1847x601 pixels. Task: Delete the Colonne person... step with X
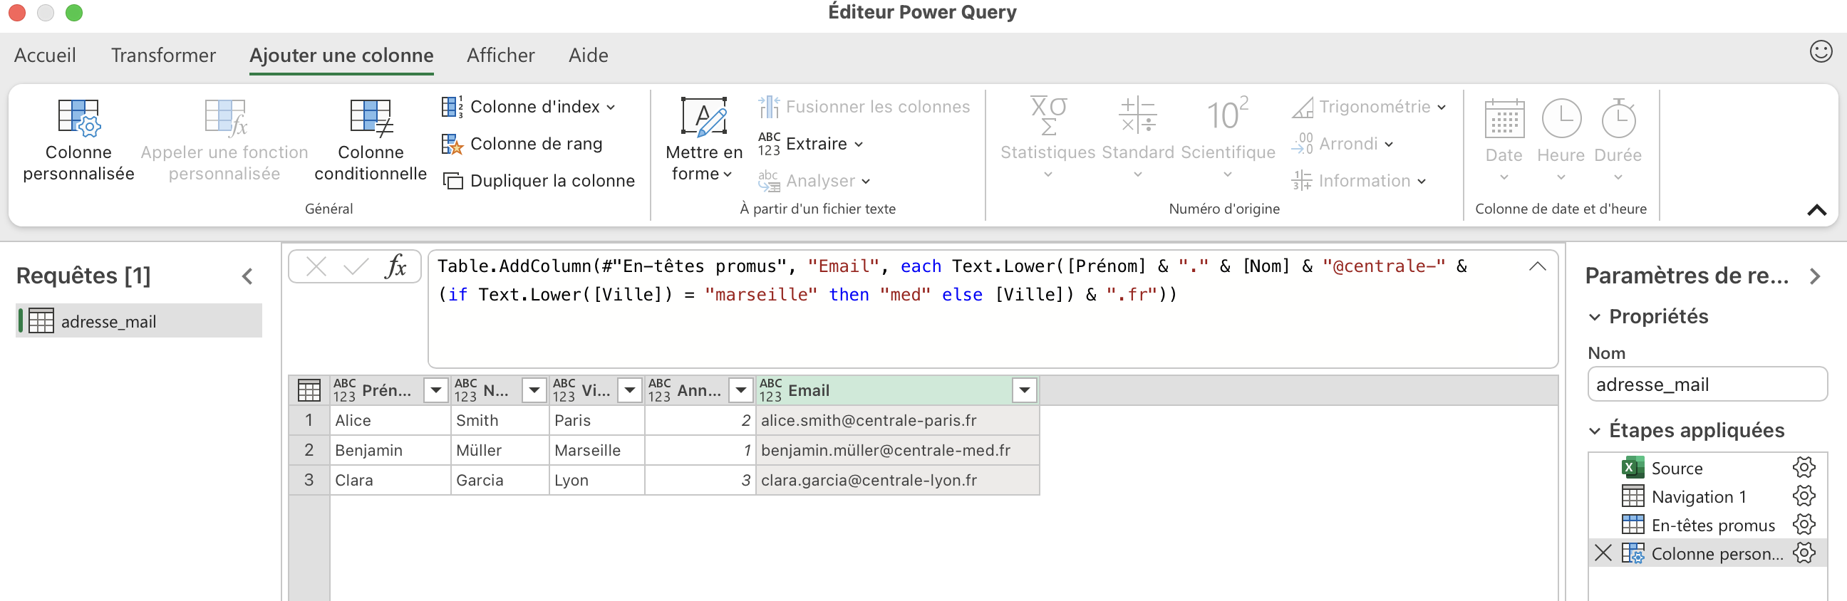(1603, 554)
